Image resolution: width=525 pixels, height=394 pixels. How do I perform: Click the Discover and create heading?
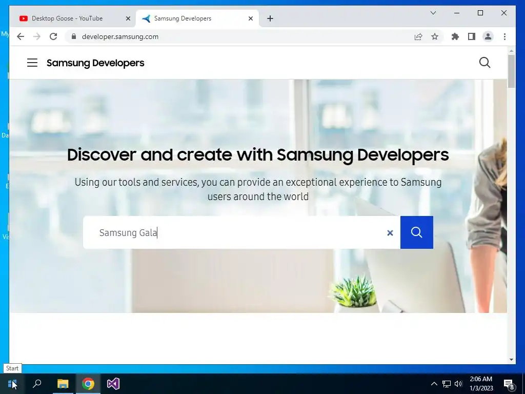click(x=258, y=155)
